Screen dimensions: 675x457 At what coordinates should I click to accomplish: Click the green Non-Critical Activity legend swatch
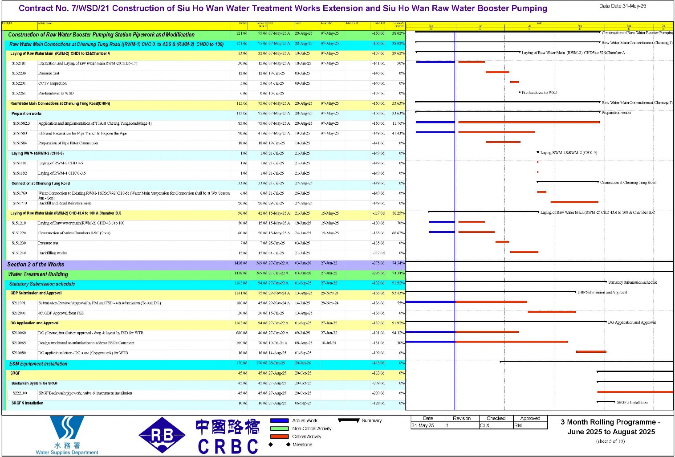point(280,428)
